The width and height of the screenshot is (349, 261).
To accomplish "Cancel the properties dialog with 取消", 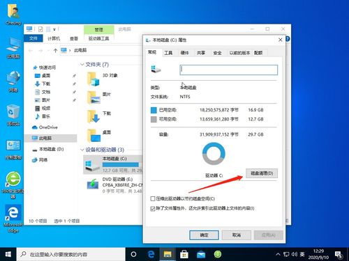I will pos(237,235).
